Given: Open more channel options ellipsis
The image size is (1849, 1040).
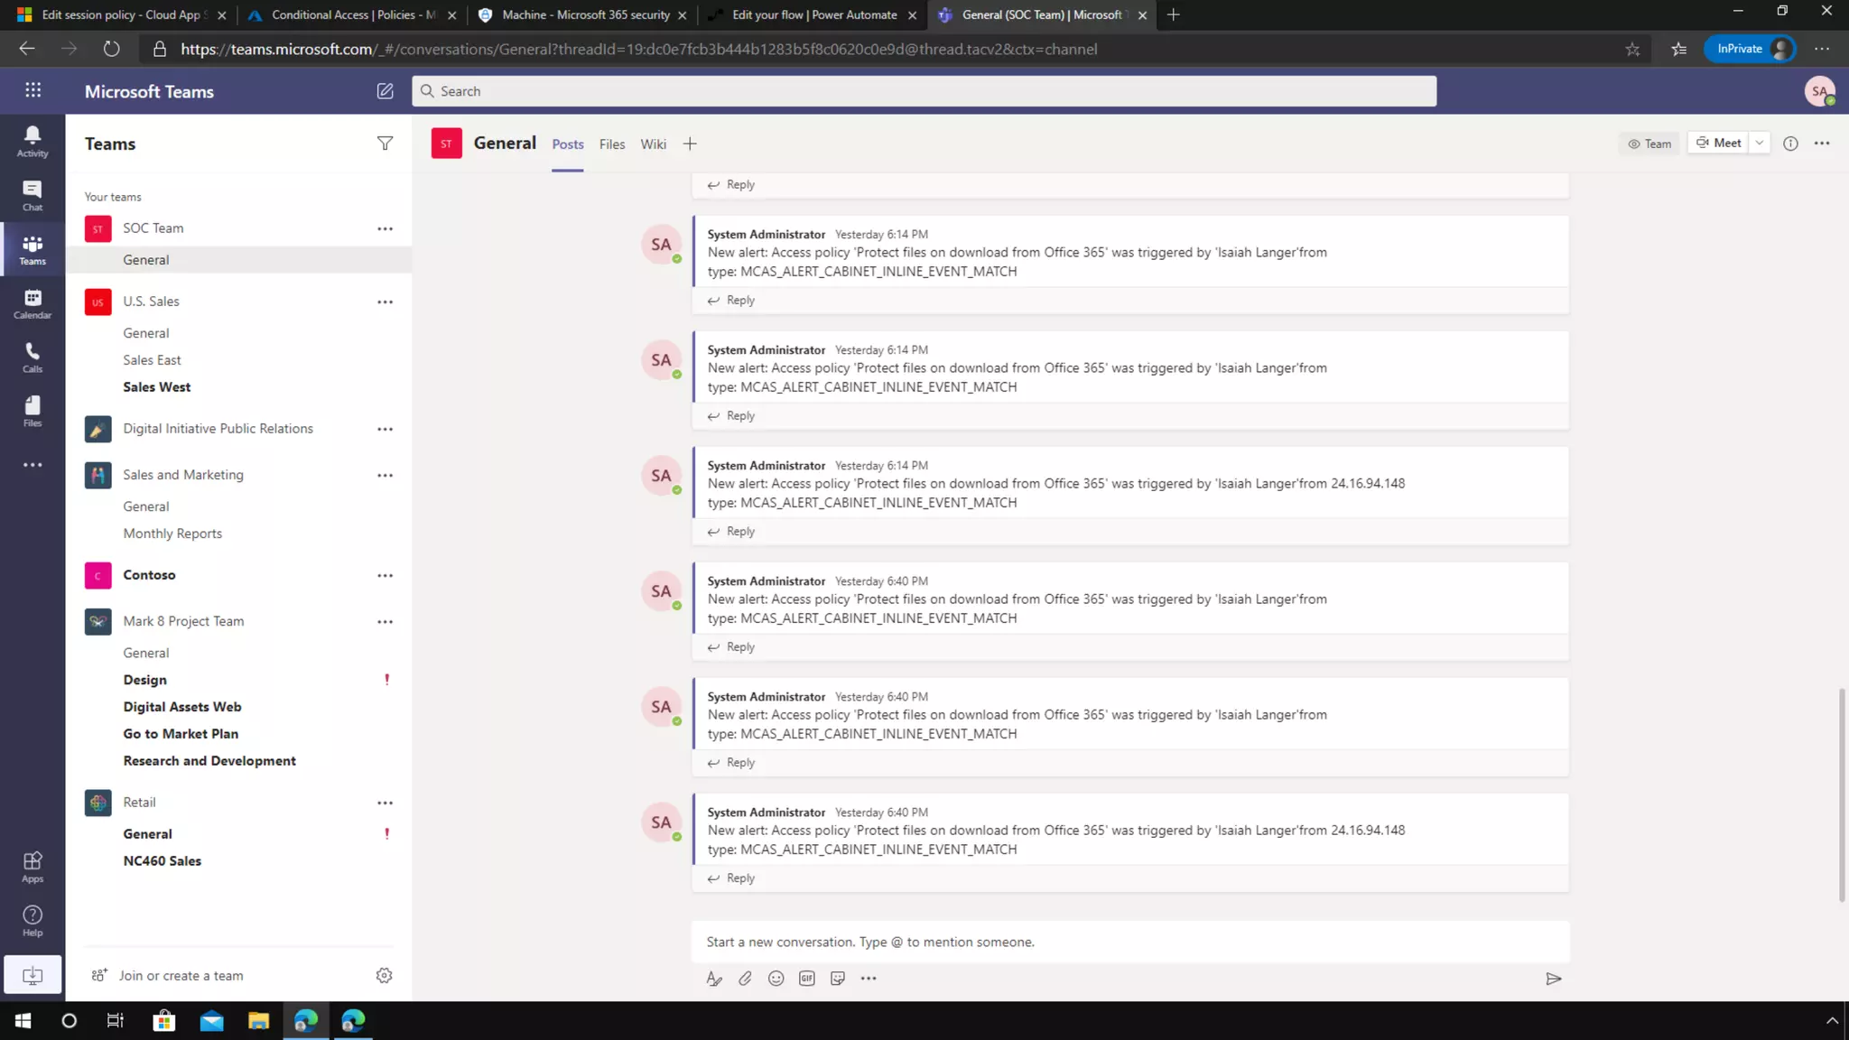Looking at the screenshot, I should 1822,144.
